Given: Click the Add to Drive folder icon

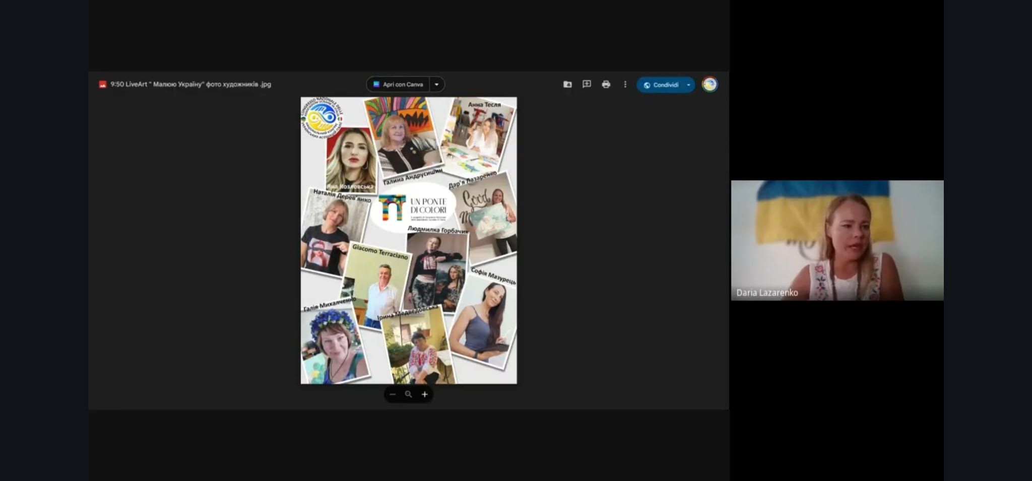Looking at the screenshot, I should (567, 85).
